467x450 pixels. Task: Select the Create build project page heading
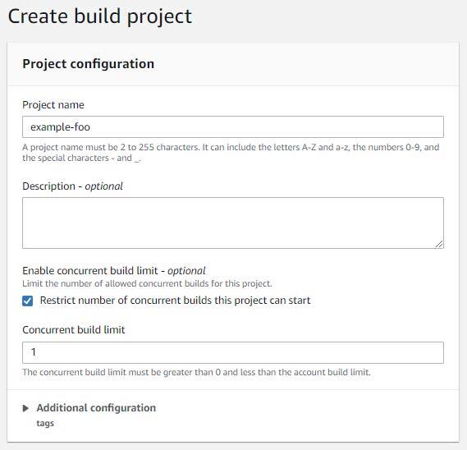click(x=100, y=16)
